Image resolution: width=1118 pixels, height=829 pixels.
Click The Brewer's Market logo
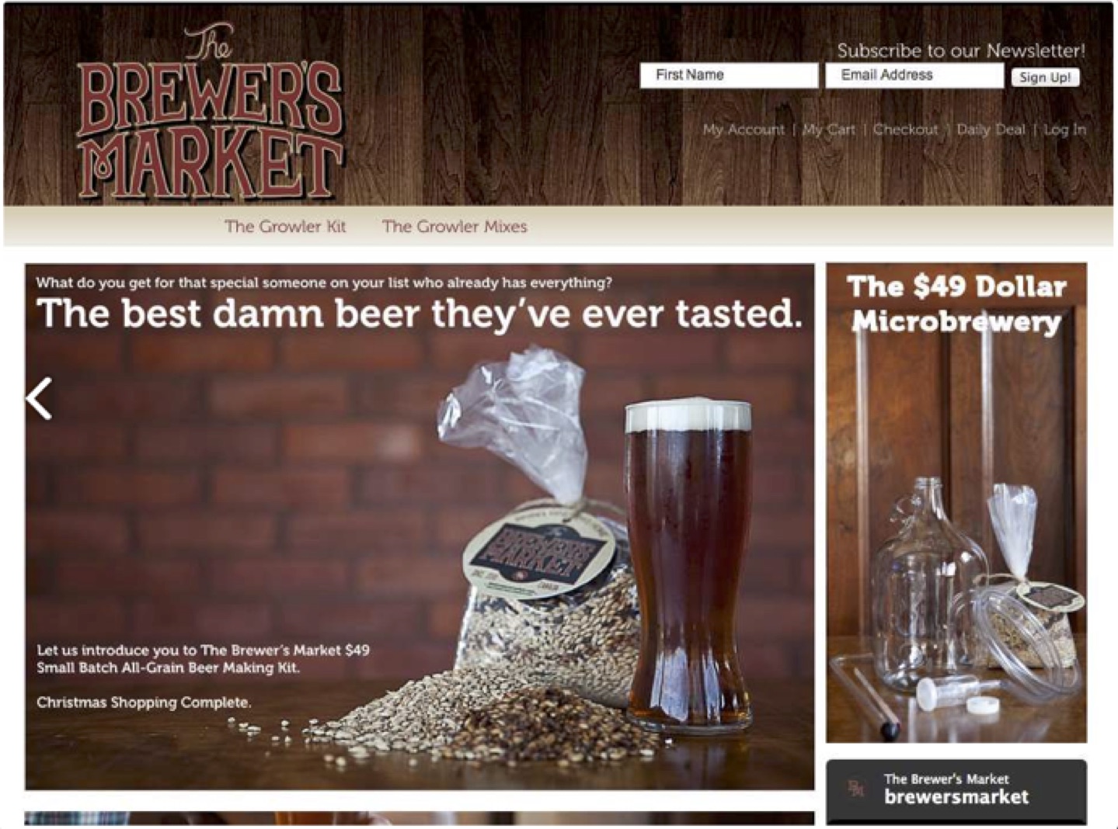coord(210,111)
